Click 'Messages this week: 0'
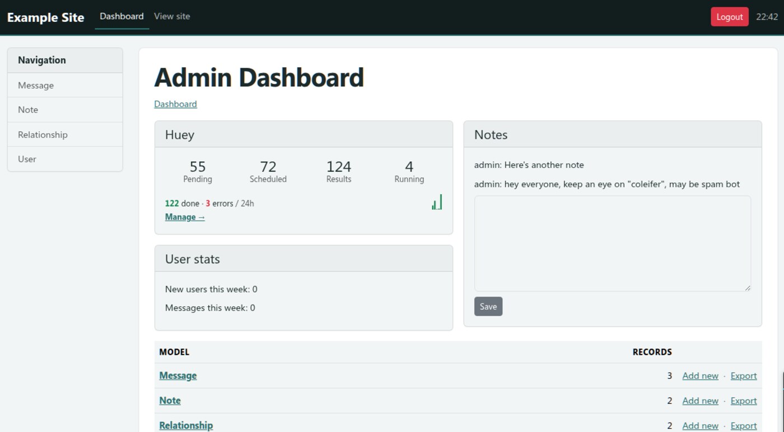Image resolution: width=784 pixels, height=432 pixels. (x=210, y=308)
